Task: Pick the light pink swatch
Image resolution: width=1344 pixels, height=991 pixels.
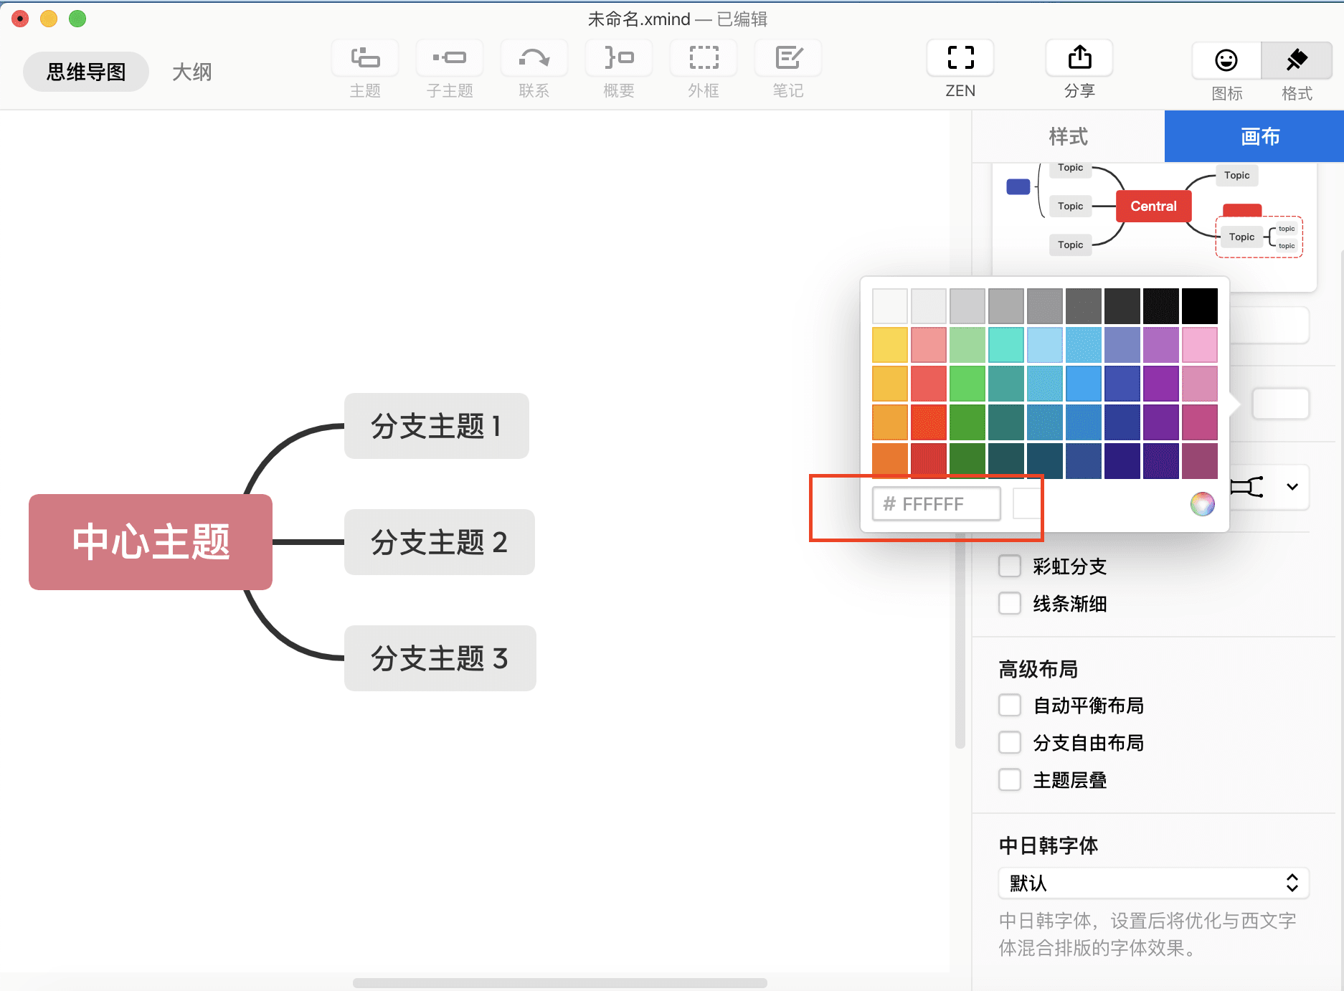Action: (1200, 345)
